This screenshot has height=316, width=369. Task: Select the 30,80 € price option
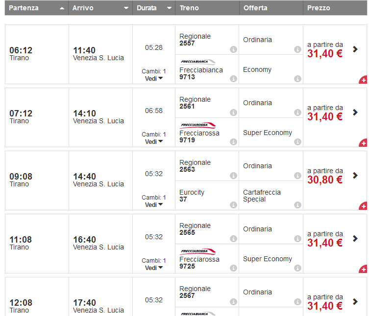pyautogui.click(x=324, y=180)
